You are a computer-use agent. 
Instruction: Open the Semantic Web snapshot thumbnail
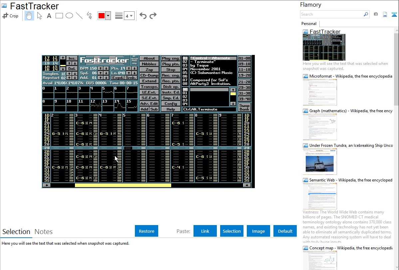click(320, 196)
